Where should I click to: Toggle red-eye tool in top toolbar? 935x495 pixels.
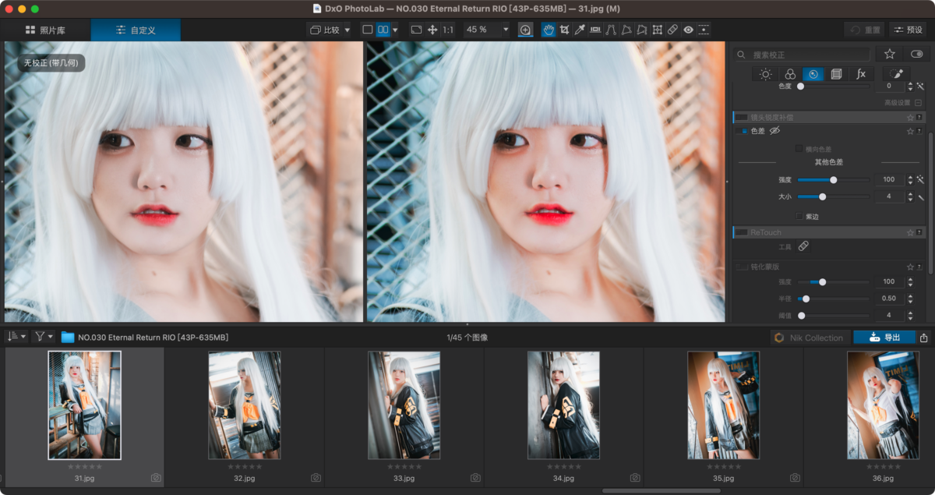pyautogui.click(x=688, y=30)
